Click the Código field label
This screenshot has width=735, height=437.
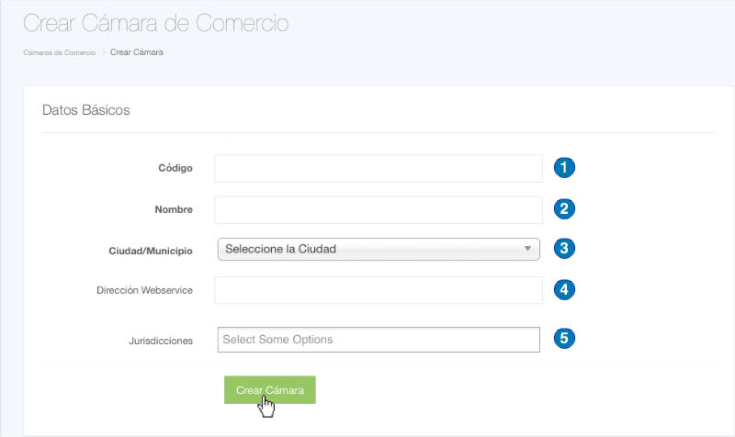tap(175, 169)
